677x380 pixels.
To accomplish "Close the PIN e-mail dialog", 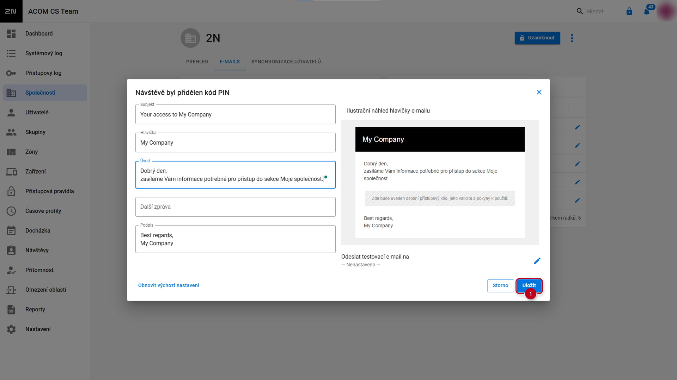I will pyautogui.click(x=539, y=92).
